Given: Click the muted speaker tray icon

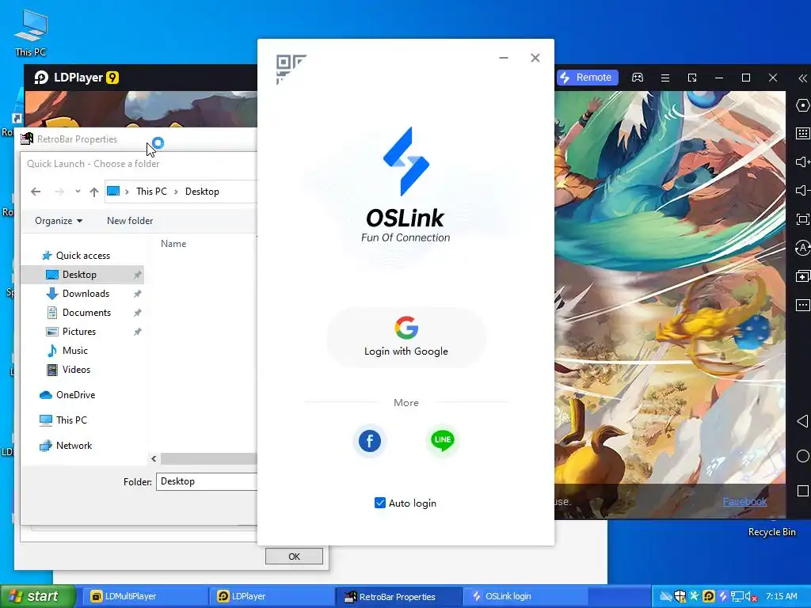Looking at the screenshot, I should coord(751,597).
